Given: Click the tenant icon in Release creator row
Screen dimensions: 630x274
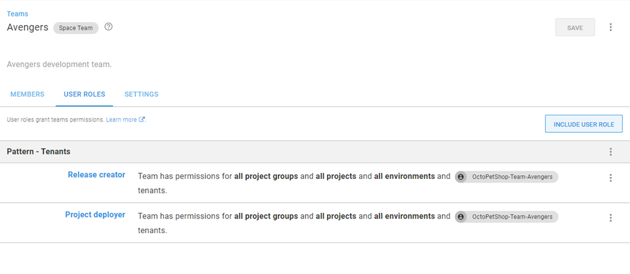Looking at the screenshot, I should (x=461, y=177).
